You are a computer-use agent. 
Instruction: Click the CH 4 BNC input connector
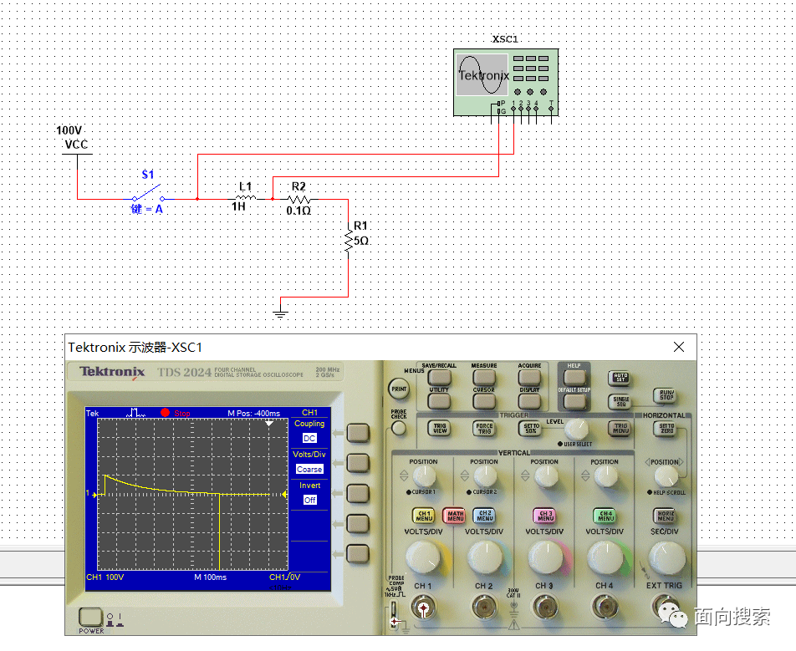[605, 608]
